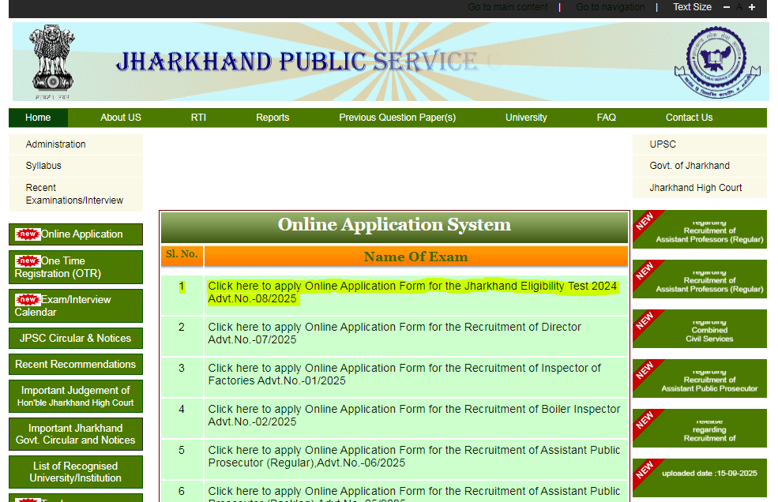Click the new badge on One Time Registration

[x=28, y=260]
